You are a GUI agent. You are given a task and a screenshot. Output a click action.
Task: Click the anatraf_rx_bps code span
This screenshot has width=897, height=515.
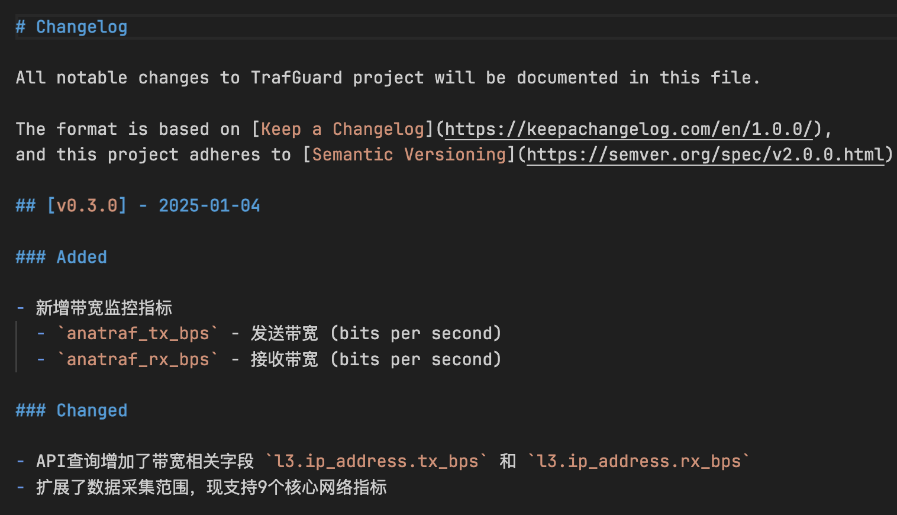(x=137, y=359)
